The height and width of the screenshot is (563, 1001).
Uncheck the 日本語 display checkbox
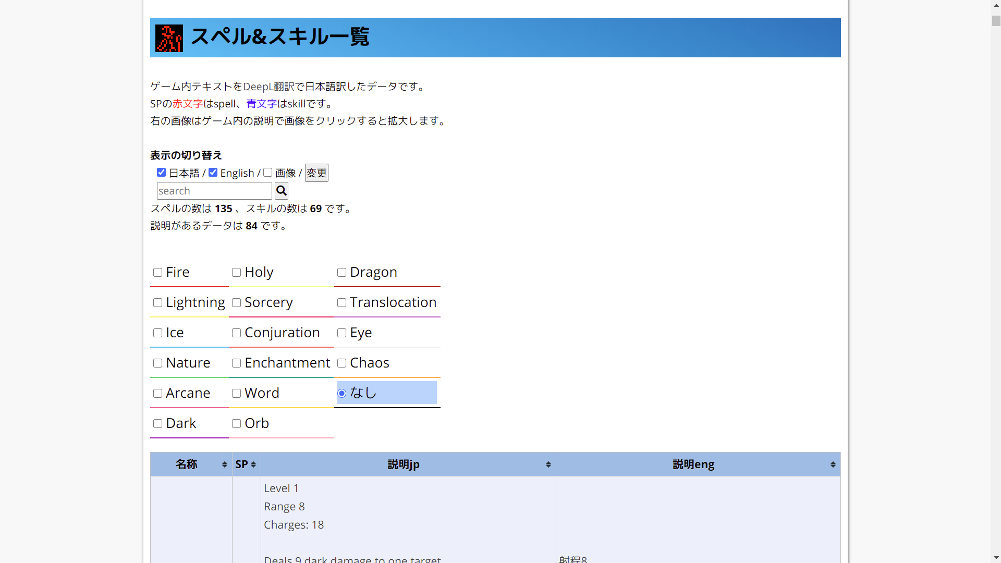[x=162, y=173]
